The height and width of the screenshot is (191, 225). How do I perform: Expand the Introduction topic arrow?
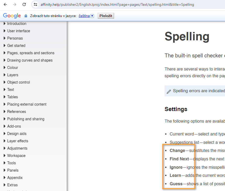click(x=4, y=24)
